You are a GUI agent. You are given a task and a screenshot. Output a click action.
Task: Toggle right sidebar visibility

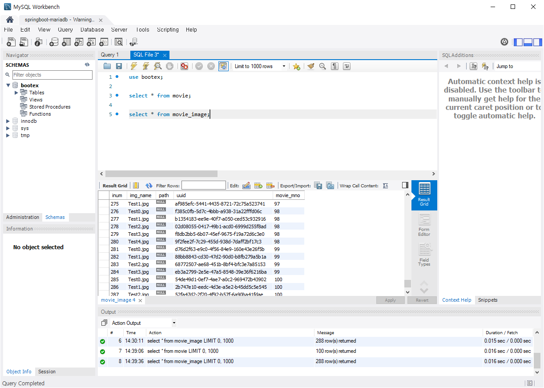[x=538, y=42]
